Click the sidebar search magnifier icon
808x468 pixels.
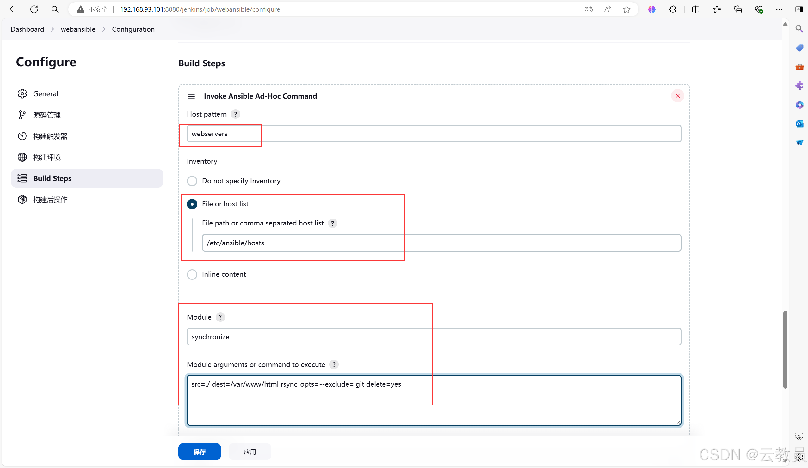coord(799,29)
